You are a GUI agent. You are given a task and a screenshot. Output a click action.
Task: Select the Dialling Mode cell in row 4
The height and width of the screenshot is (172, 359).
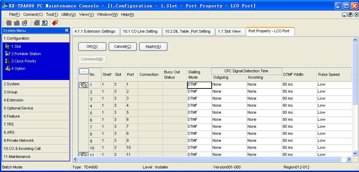point(199,106)
